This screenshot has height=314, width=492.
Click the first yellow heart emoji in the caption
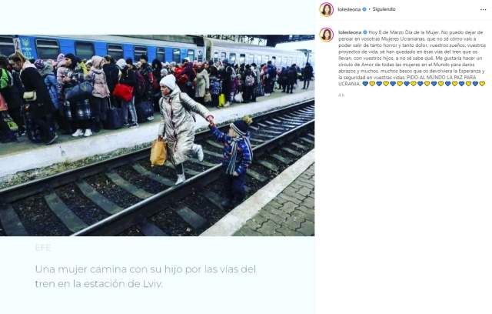[x=372, y=84]
